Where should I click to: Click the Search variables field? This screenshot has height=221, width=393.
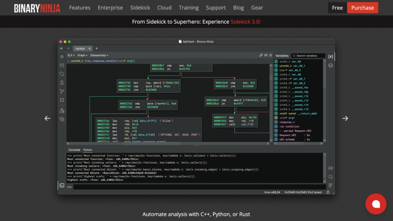click(309, 56)
